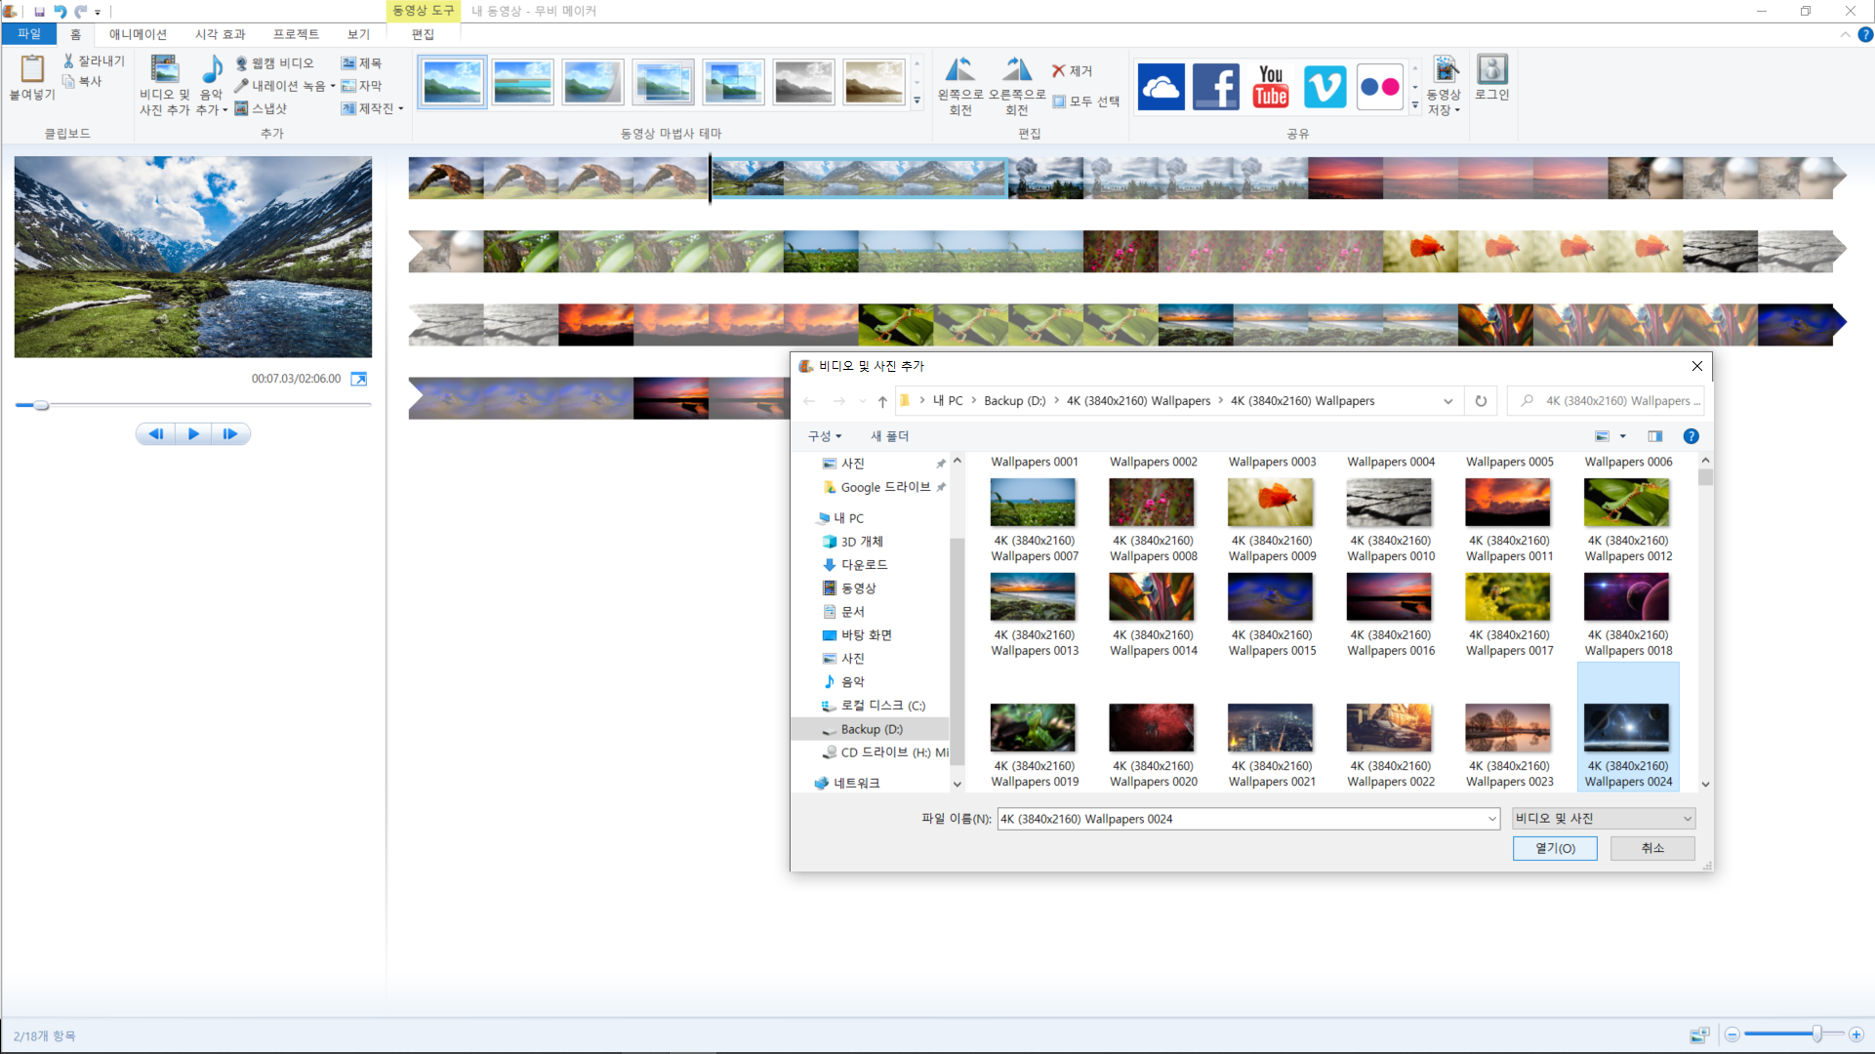Screen dimensions: 1875x1054
Task: Expand the file name combo box
Action: click(1491, 819)
